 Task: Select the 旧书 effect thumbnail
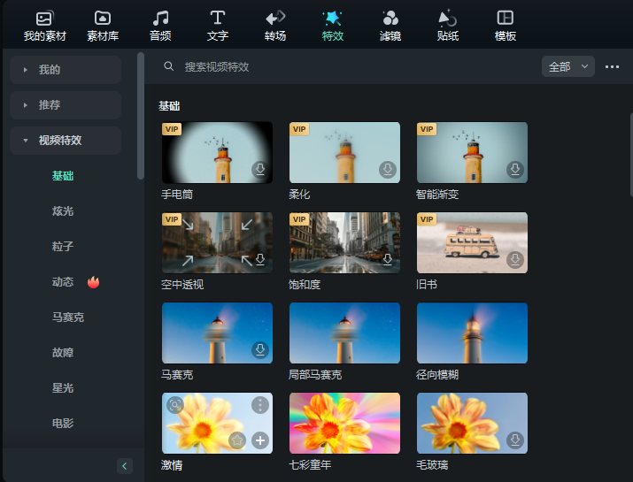coord(473,243)
